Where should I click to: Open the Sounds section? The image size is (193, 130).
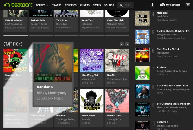[109, 5]
